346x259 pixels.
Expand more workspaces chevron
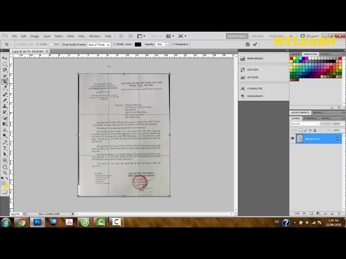291,36
